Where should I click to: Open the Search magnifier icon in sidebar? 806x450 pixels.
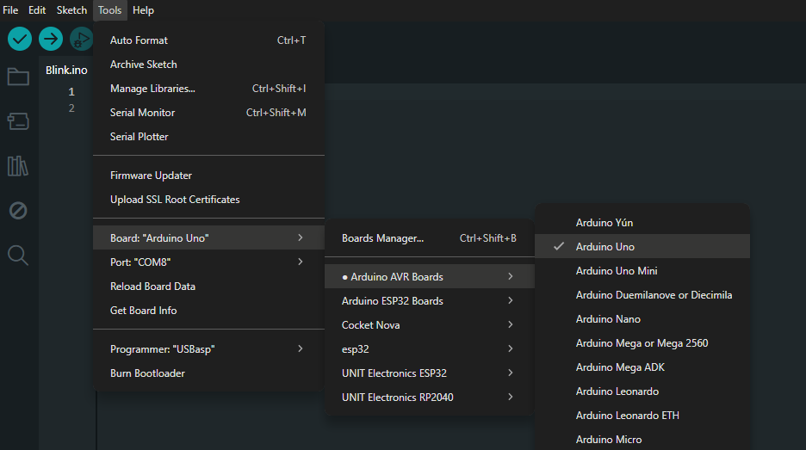(18, 256)
